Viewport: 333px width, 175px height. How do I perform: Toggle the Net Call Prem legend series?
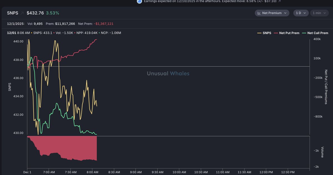click(x=315, y=33)
